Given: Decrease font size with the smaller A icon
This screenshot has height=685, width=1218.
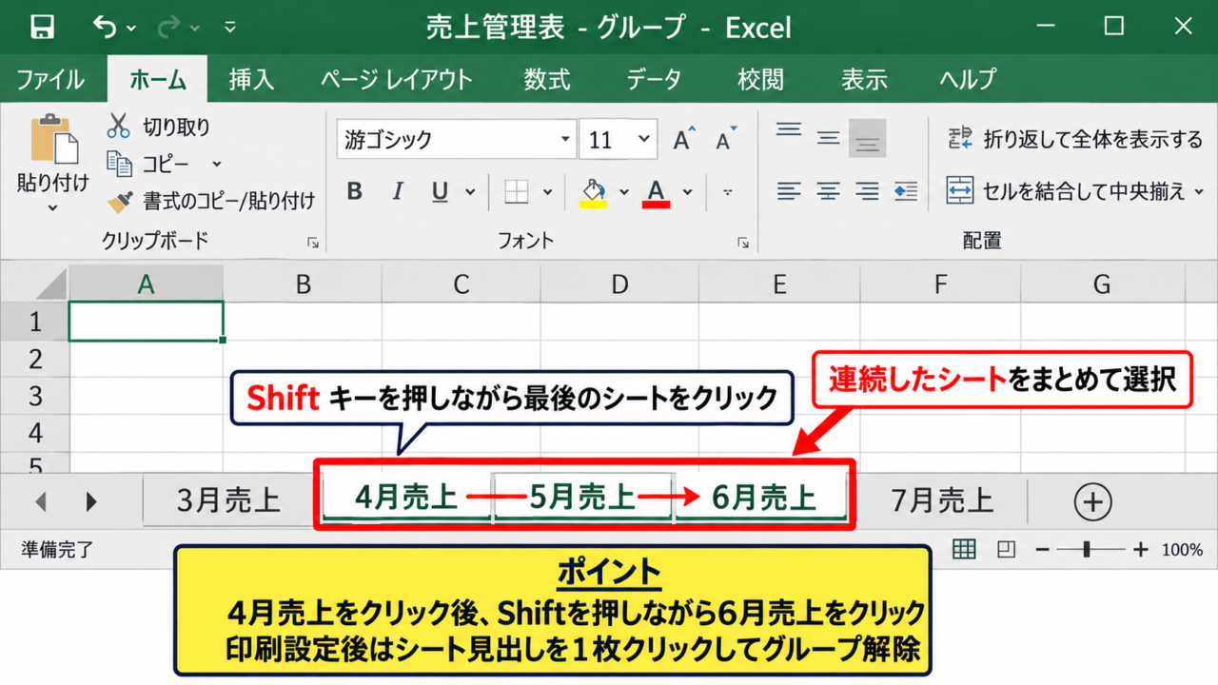Looking at the screenshot, I should click(726, 140).
